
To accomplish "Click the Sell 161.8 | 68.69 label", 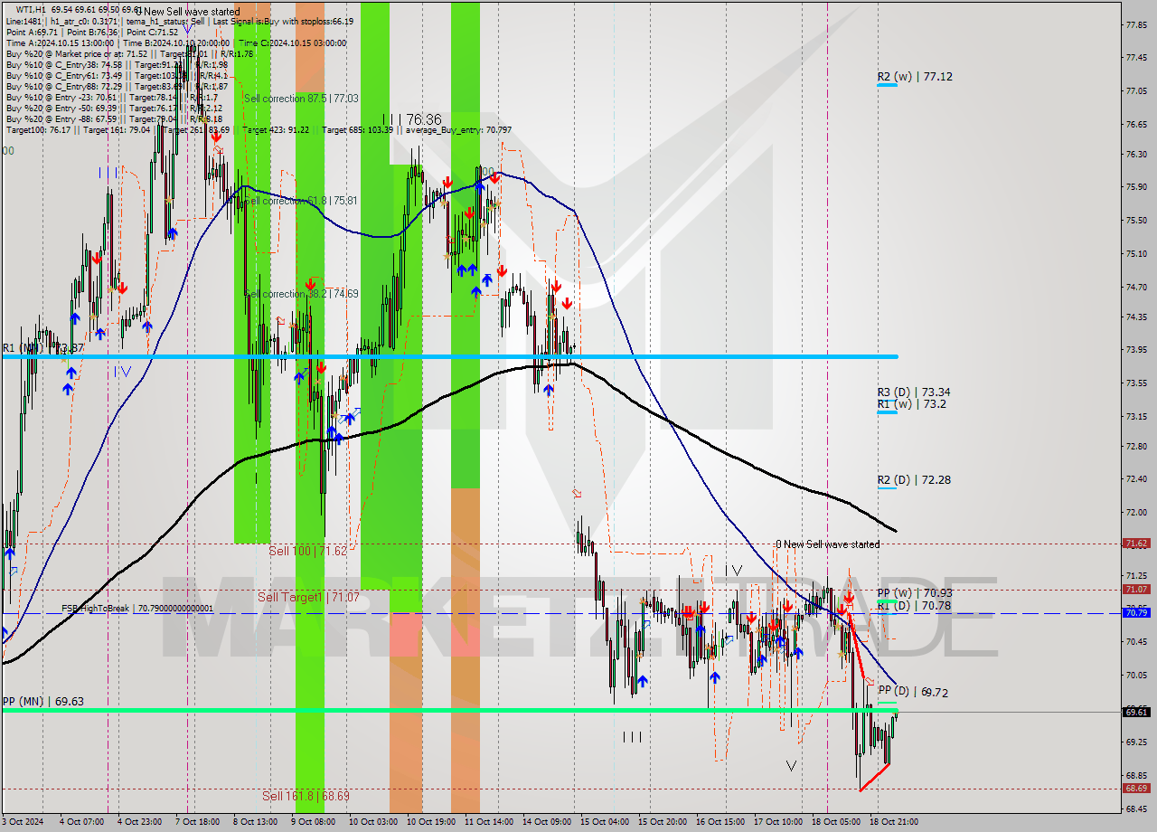I will coord(306,796).
